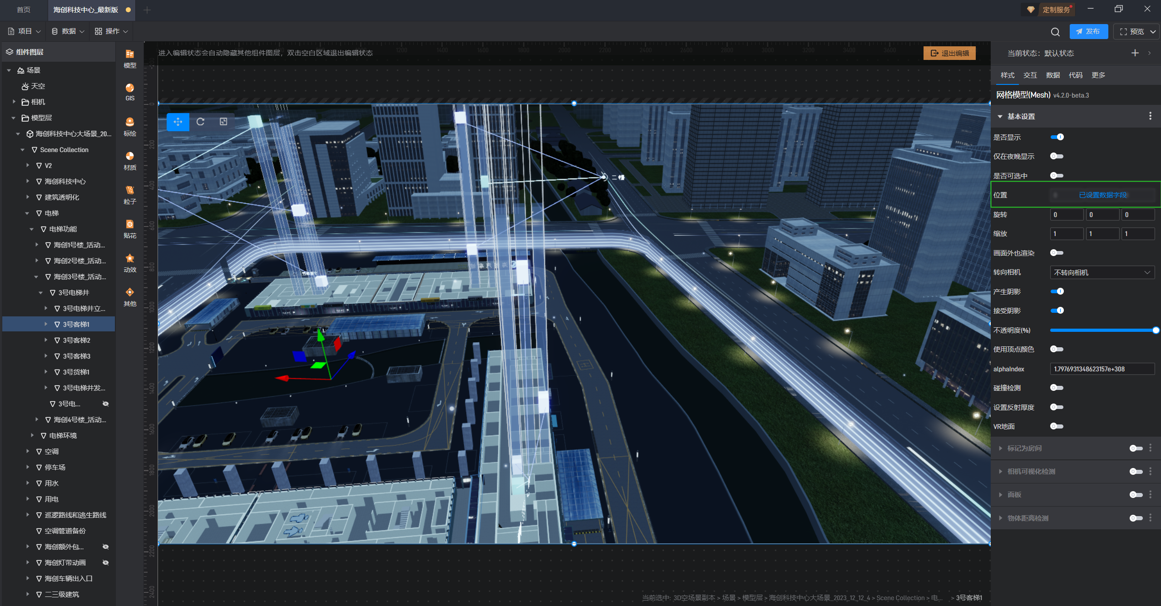
Task: Adjust the 不透明度 slider track
Action: [1102, 330]
